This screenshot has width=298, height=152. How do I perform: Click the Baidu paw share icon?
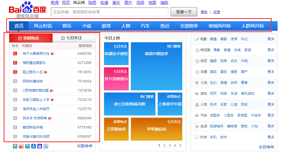click(x=40, y=146)
